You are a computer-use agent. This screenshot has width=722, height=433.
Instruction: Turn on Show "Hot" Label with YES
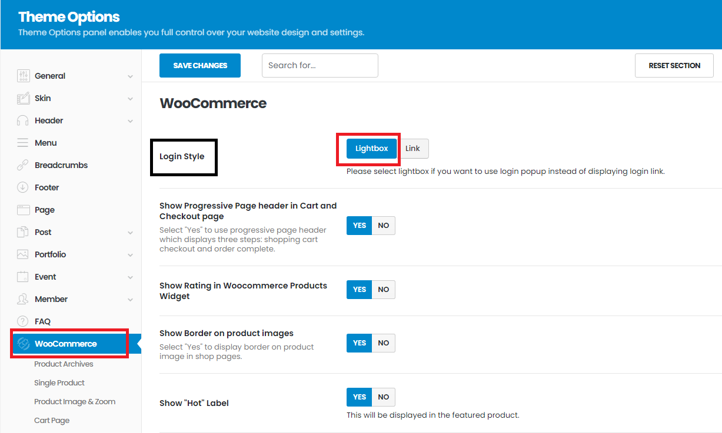(x=359, y=397)
